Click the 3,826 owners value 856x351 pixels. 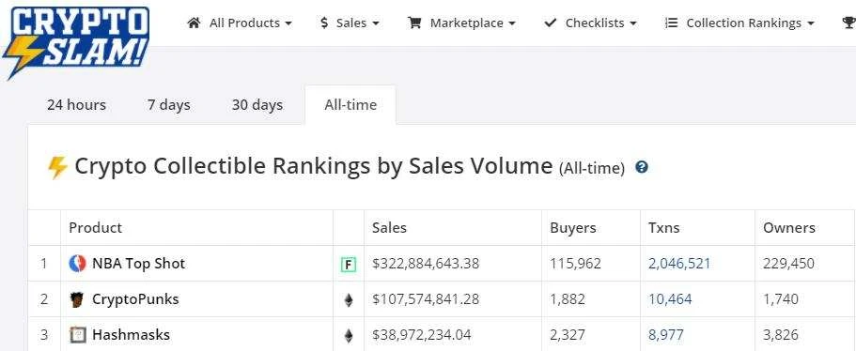click(x=781, y=335)
